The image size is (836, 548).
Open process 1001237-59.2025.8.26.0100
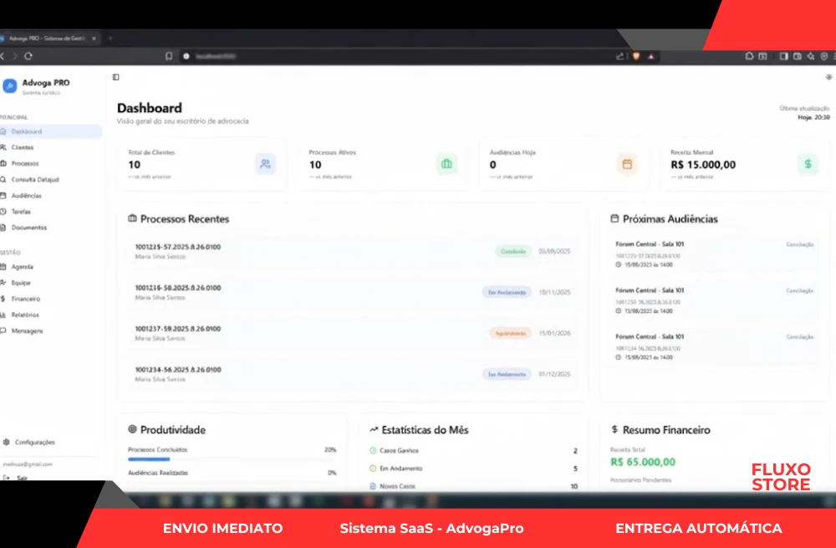(x=178, y=329)
